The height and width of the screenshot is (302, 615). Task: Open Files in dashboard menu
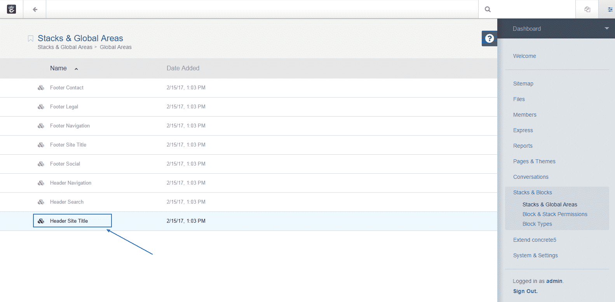(519, 99)
